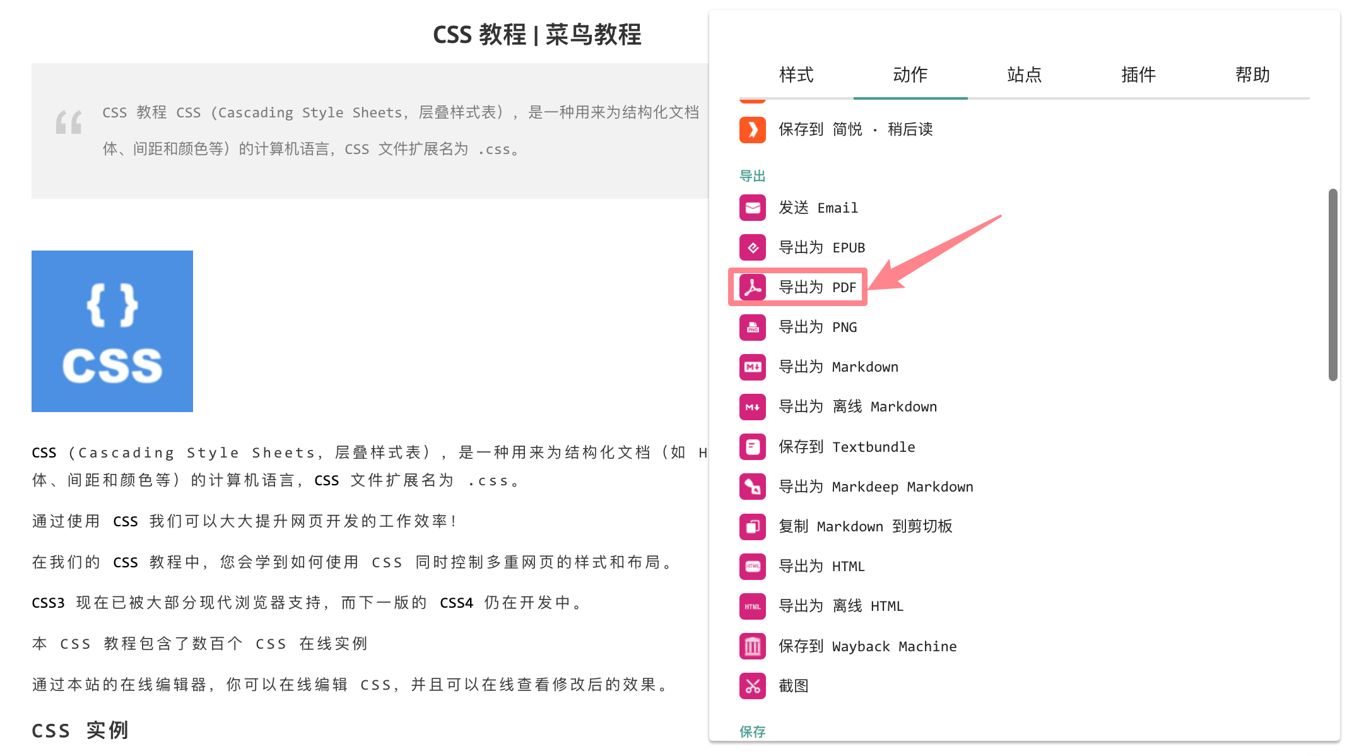Click the Markdown export icon
The height and width of the screenshot is (756, 1359).
pyautogui.click(x=753, y=367)
